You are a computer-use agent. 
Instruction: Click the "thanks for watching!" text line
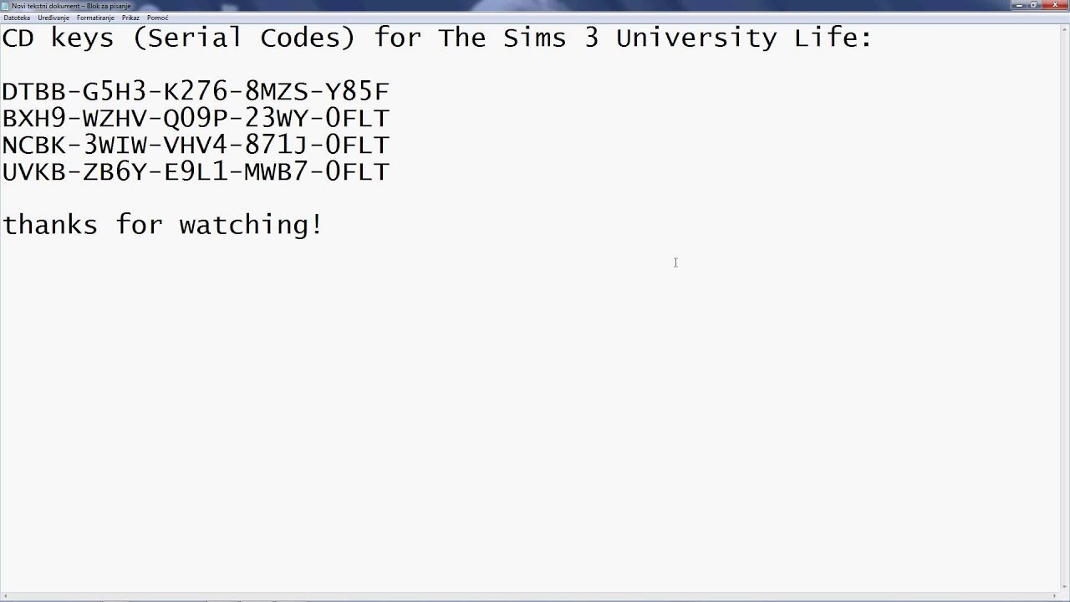point(162,225)
